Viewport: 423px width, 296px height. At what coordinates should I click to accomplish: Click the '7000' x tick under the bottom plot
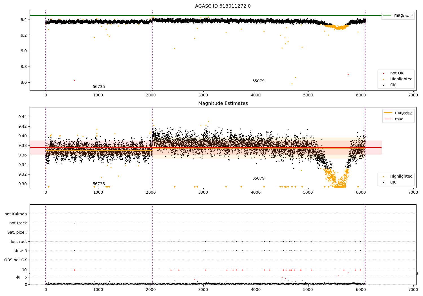click(413, 290)
